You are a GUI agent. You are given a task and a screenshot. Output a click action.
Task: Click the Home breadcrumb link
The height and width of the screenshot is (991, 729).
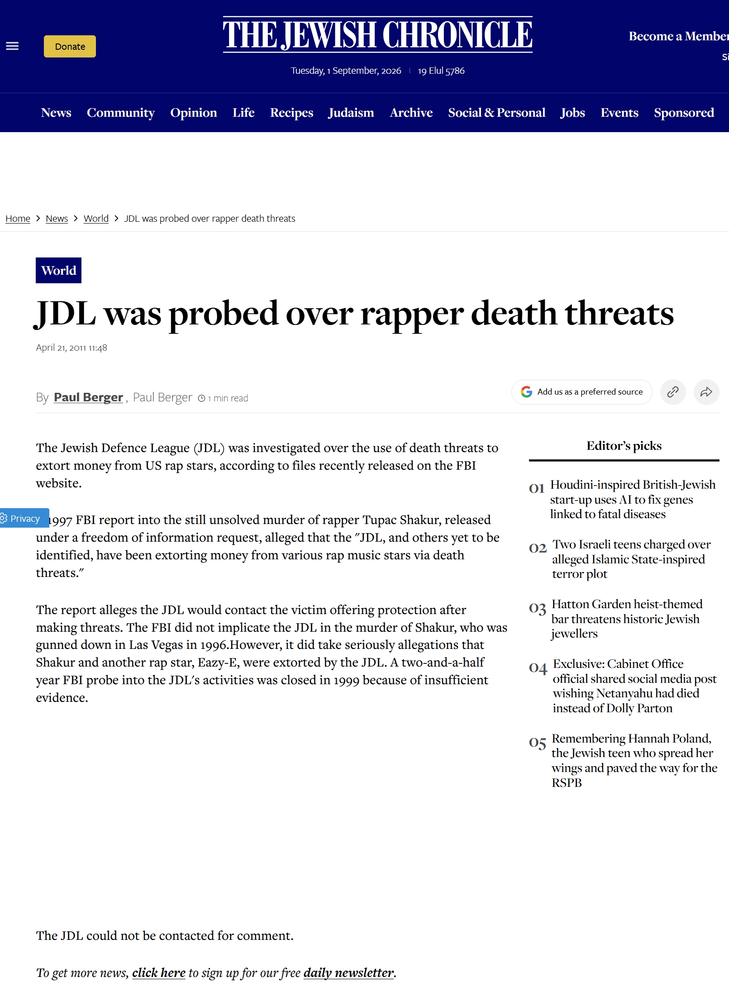[18, 219]
